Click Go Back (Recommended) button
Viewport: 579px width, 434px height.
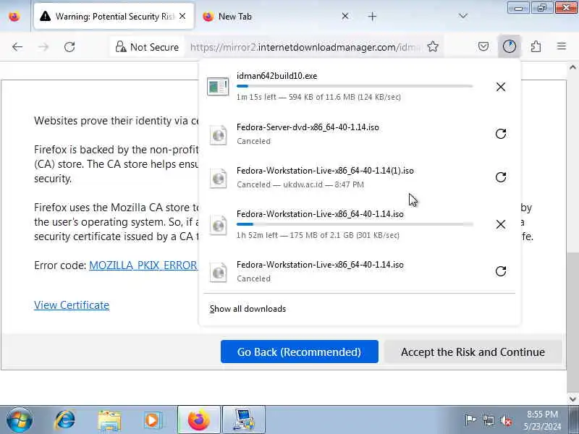click(x=300, y=352)
